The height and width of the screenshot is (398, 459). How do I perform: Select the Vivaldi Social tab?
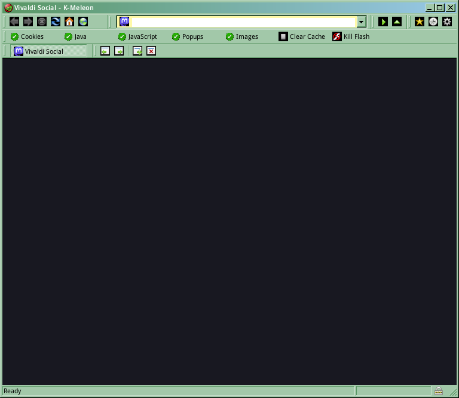point(48,51)
